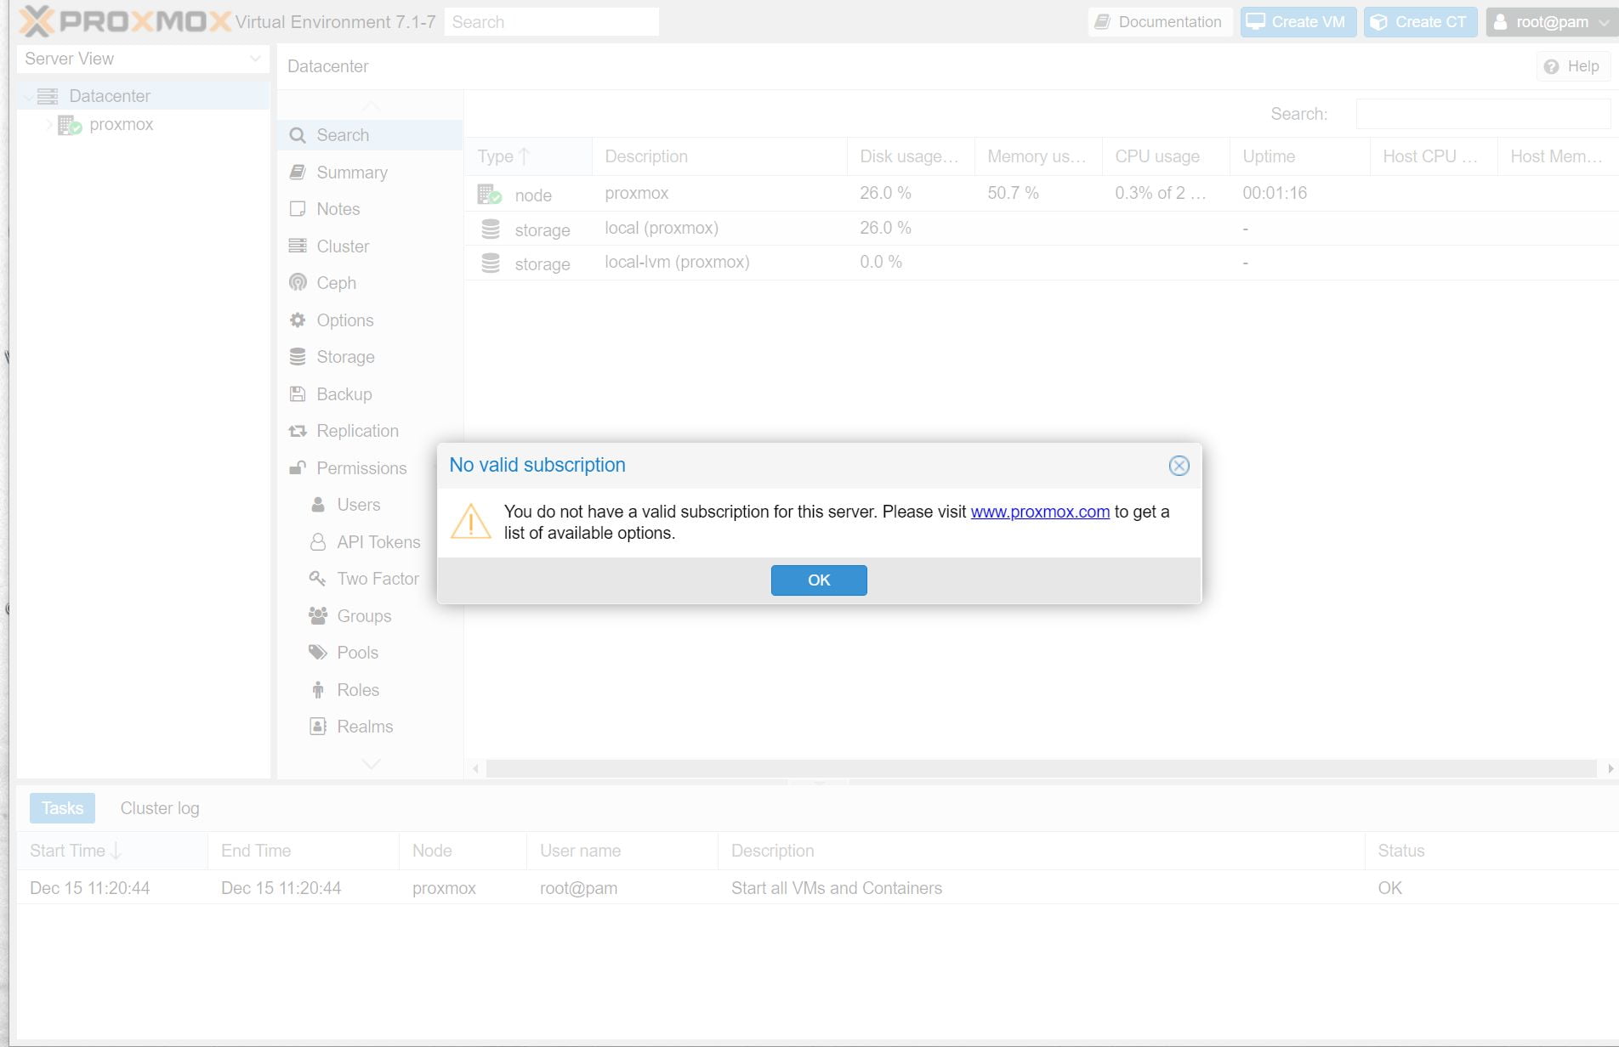
Task: Select the Tasks tab
Action: click(x=62, y=808)
